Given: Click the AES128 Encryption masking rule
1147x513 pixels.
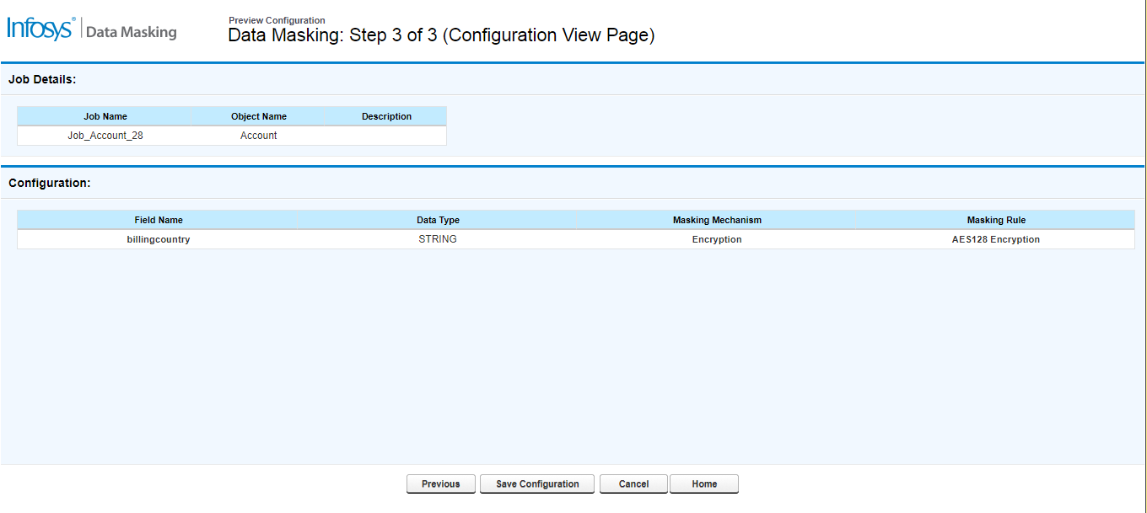Looking at the screenshot, I should pos(996,238).
